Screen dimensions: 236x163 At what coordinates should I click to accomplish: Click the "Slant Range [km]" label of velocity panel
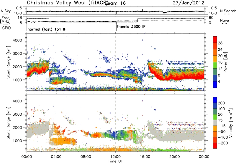click(x=8, y=123)
